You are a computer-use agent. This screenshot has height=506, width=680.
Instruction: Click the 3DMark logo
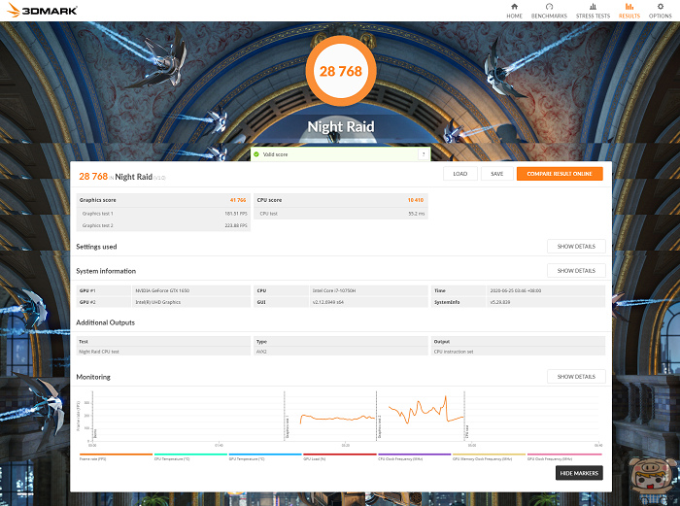(42, 10)
